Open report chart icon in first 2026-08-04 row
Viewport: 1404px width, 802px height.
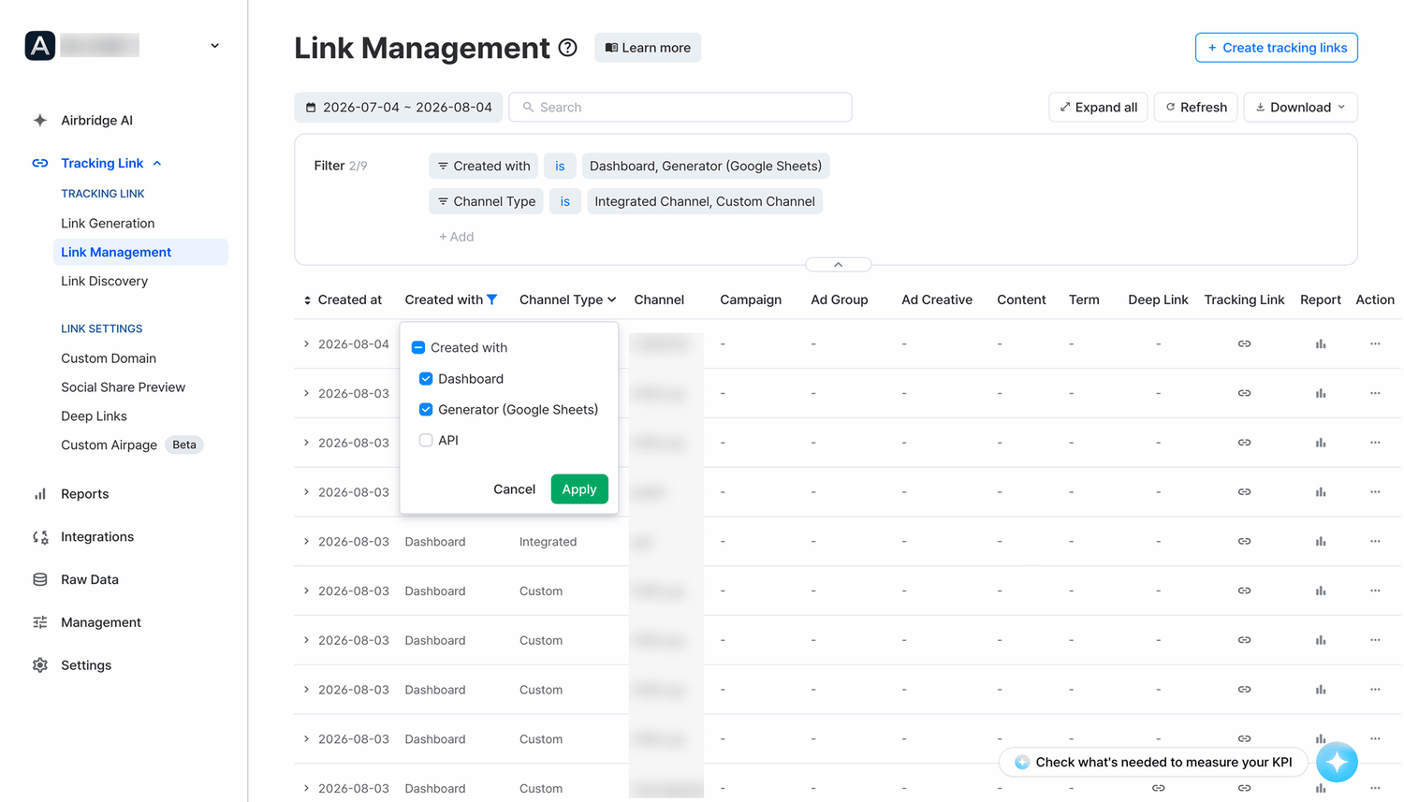click(1321, 343)
